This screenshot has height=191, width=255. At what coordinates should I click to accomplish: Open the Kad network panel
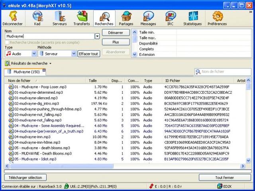point(37,18)
